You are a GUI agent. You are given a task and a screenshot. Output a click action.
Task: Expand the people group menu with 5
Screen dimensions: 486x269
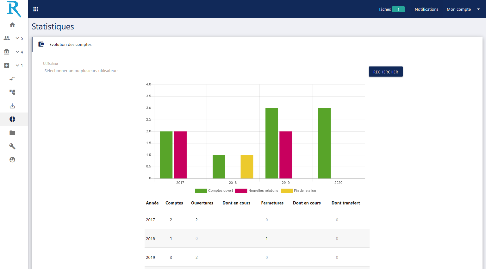click(13, 38)
